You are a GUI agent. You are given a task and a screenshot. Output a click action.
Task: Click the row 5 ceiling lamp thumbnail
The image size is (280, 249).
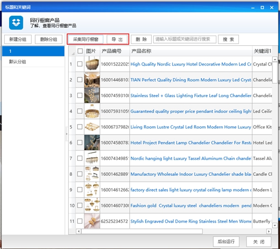pyautogui.click(x=92, y=127)
